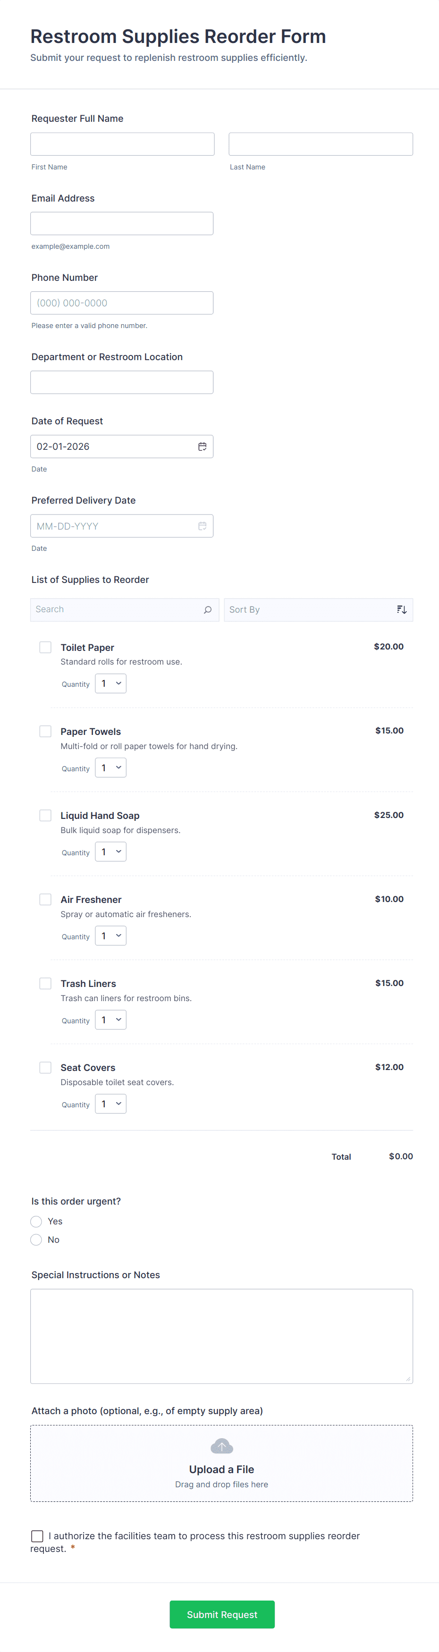This screenshot has height=1652, width=439.
Task: Click the Email Address input
Action: [122, 223]
